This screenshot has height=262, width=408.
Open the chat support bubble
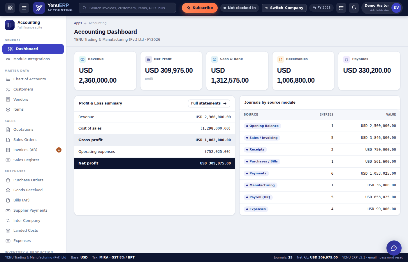(x=394, y=248)
